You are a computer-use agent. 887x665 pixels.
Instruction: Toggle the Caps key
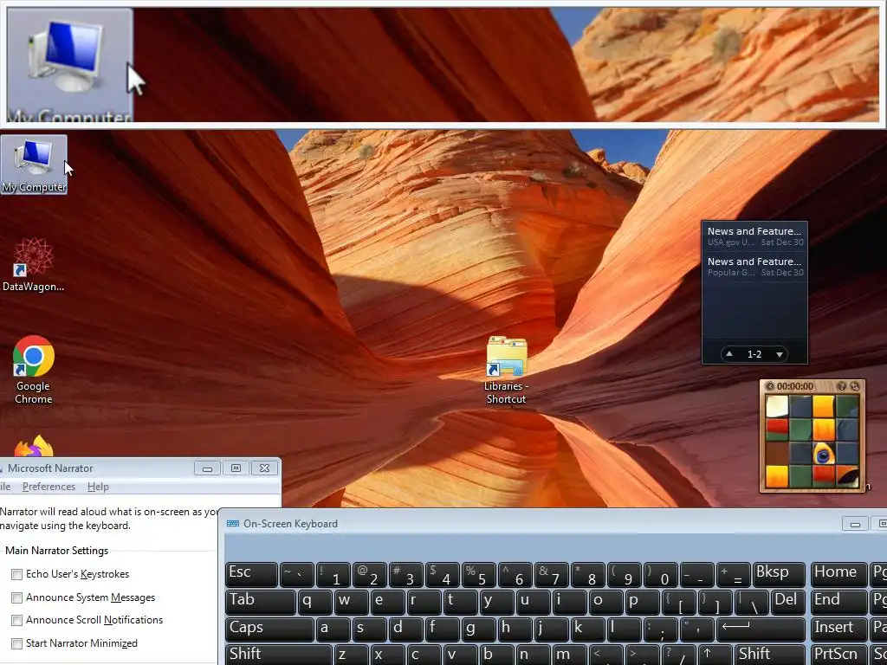[269, 629]
